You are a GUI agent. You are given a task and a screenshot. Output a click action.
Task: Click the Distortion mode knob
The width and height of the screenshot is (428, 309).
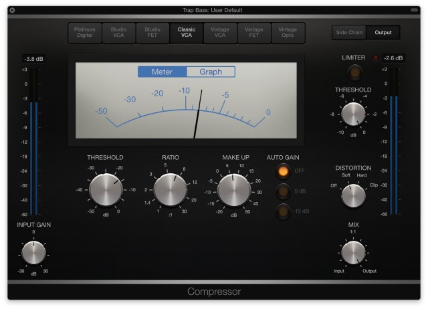[x=353, y=195]
